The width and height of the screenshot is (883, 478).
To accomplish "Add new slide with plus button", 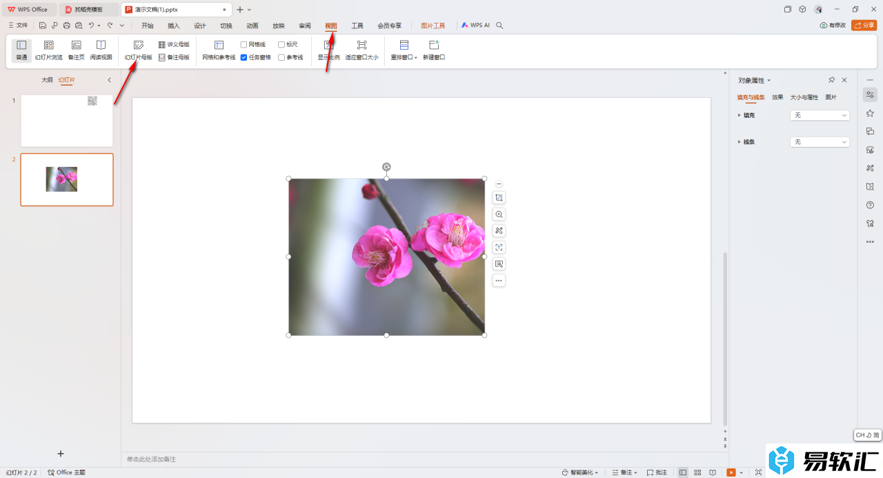I will 61,453.
